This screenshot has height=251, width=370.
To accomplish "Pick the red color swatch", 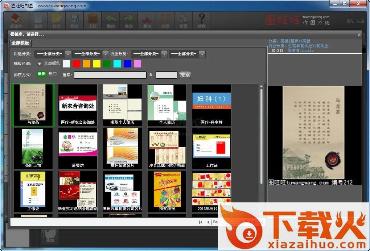I will click(77, 64).
